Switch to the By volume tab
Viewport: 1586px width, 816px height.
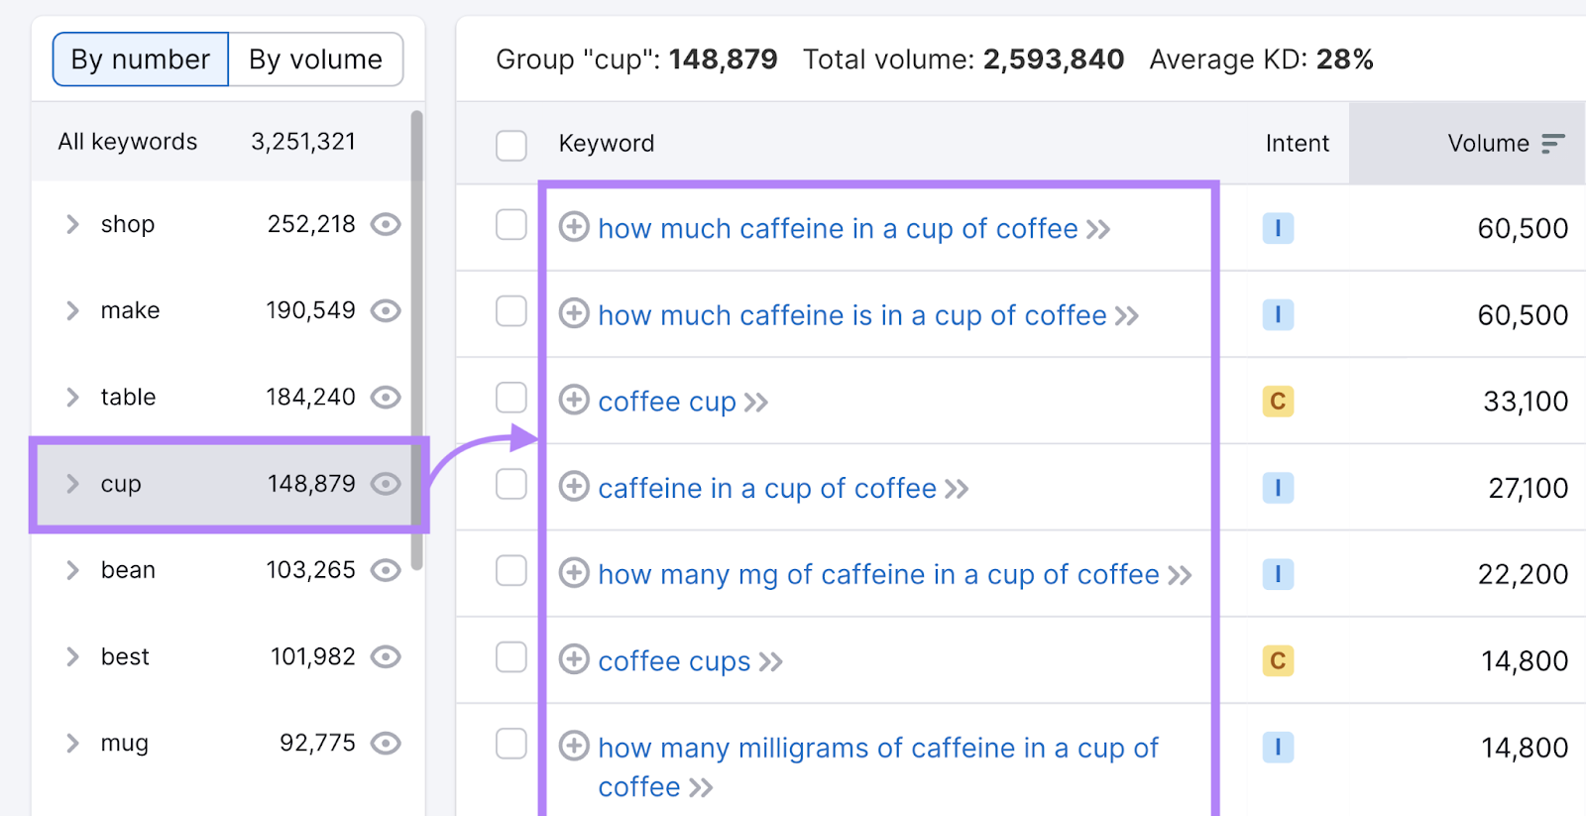tap(315, 59)
